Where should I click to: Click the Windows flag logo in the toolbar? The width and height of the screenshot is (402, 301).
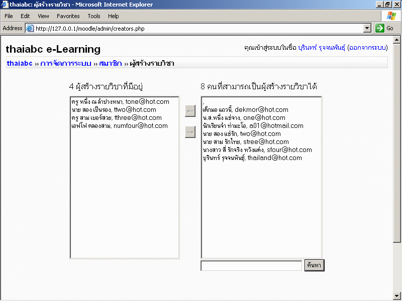391,16
